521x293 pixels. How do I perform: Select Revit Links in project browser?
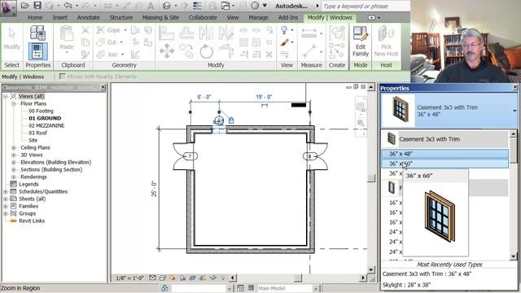(32, 221)
